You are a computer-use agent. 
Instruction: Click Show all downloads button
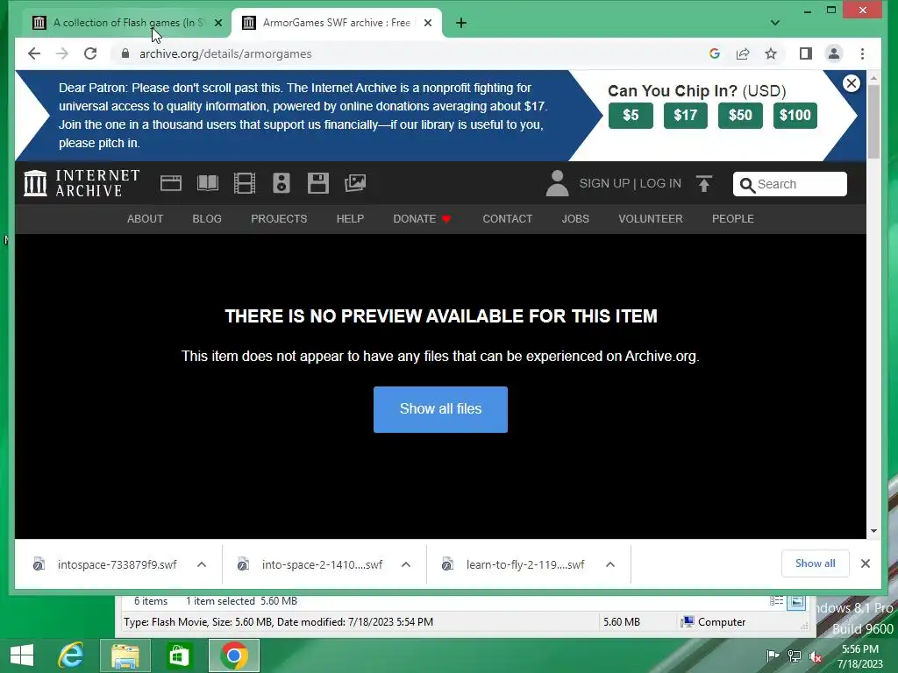pyautogui.click(x=815, y=563)
